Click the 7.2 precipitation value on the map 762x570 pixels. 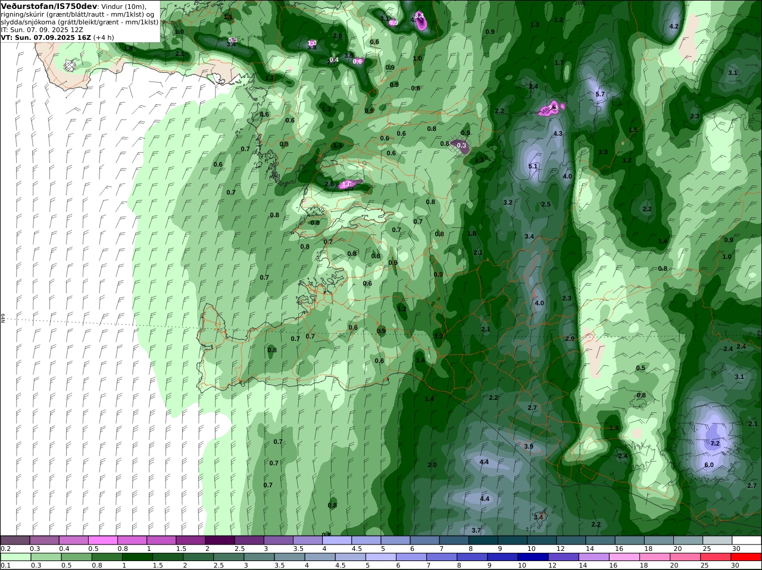[716, 444]
